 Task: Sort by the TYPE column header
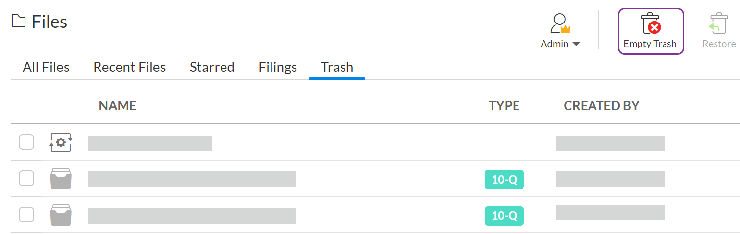click(x=504, y=106)
